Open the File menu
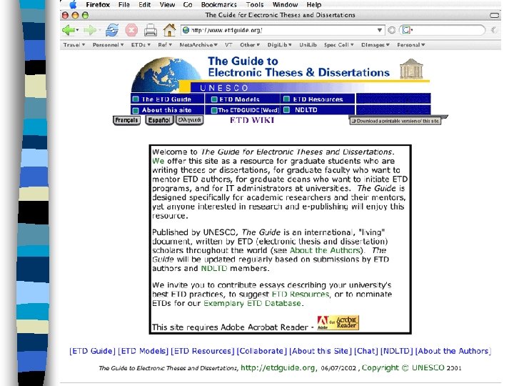Screen dimensions: 514x386 tap(124, 4)
